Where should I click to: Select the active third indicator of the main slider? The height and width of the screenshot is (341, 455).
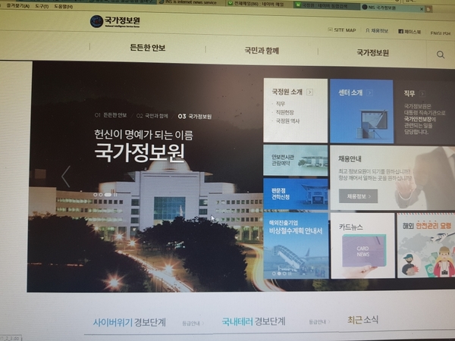(x=108, y=195)
